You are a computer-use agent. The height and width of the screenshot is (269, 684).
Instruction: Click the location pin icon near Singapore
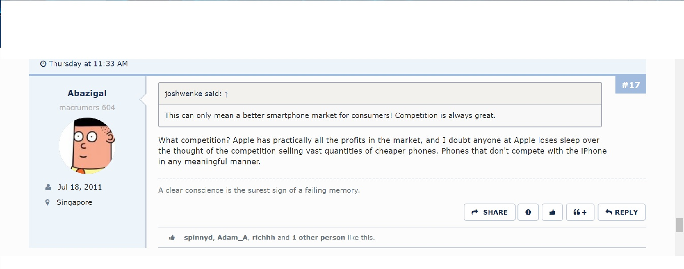tap(48, 202)
